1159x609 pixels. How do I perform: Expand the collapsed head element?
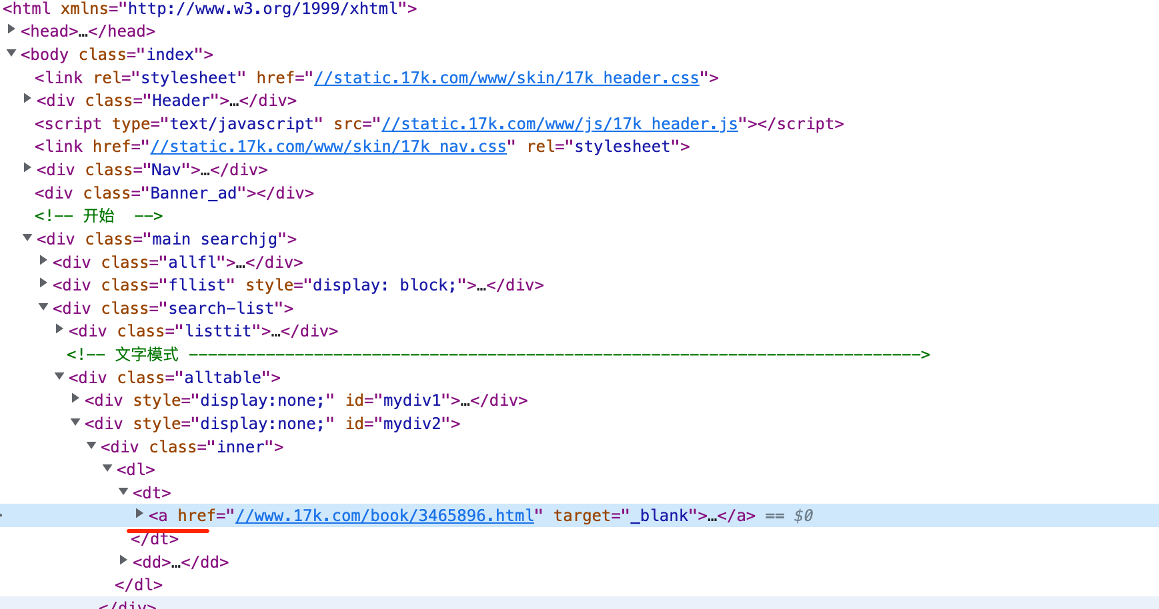tap(11, 29)
